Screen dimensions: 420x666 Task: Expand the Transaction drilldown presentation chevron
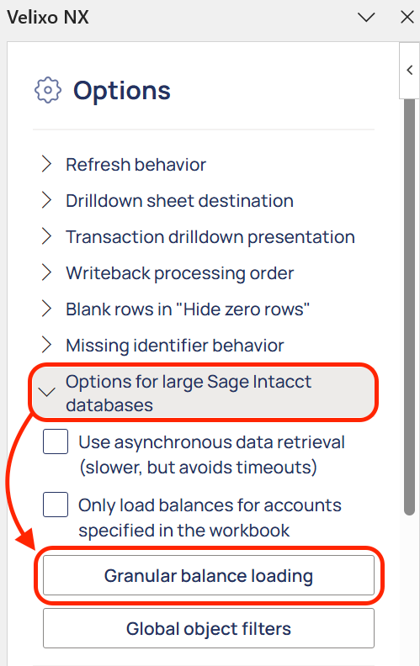(46, 236)
